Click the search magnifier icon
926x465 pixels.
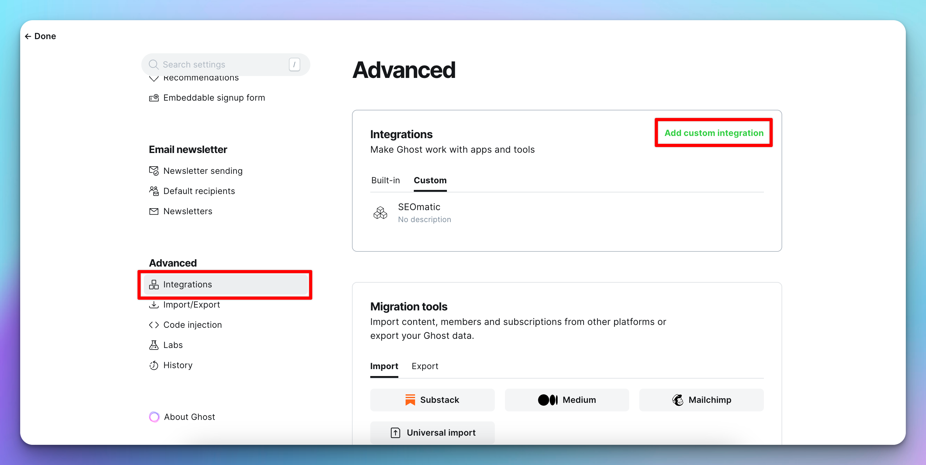tap(154, 64)
